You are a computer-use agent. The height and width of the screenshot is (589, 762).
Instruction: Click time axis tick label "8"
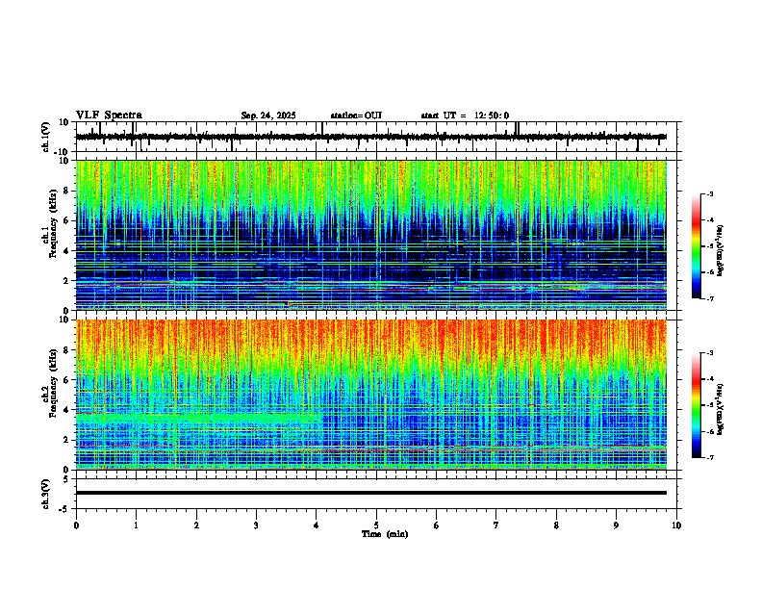[x=556, y=525]
